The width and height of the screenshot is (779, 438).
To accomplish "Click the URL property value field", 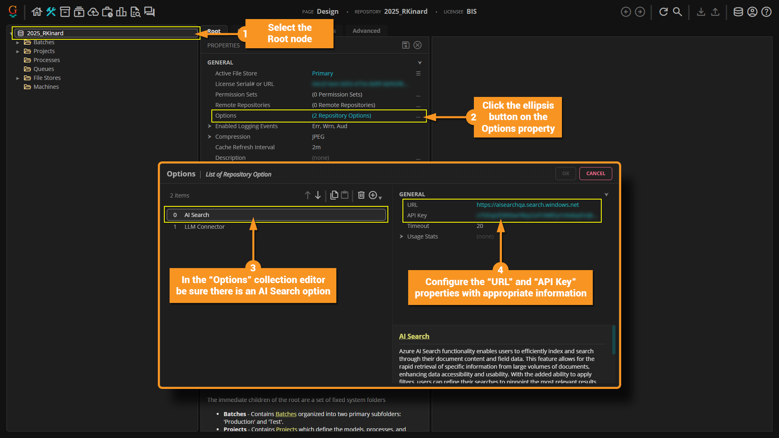I will pyautogui.click(x=527, y=205).
